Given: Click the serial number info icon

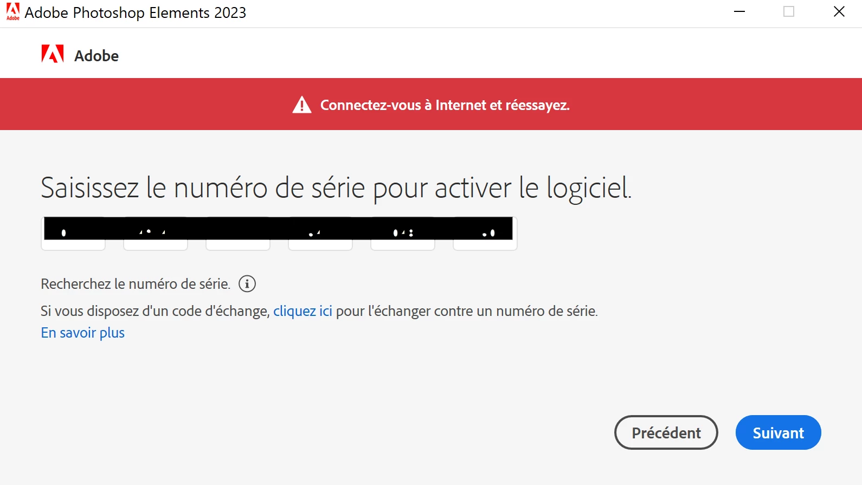Looking at the screenshot, I should (x=247, y=284).
